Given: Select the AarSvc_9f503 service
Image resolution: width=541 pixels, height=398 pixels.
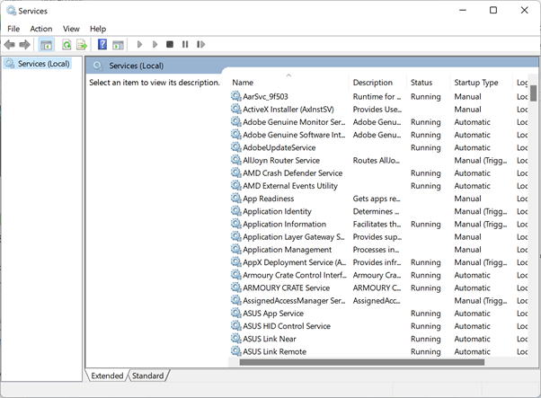Looking at the screenshot, I should 378,96.
